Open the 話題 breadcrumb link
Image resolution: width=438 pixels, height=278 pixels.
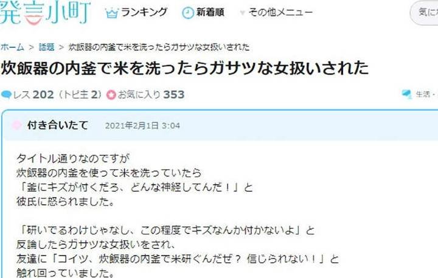[x=46, y=47]
